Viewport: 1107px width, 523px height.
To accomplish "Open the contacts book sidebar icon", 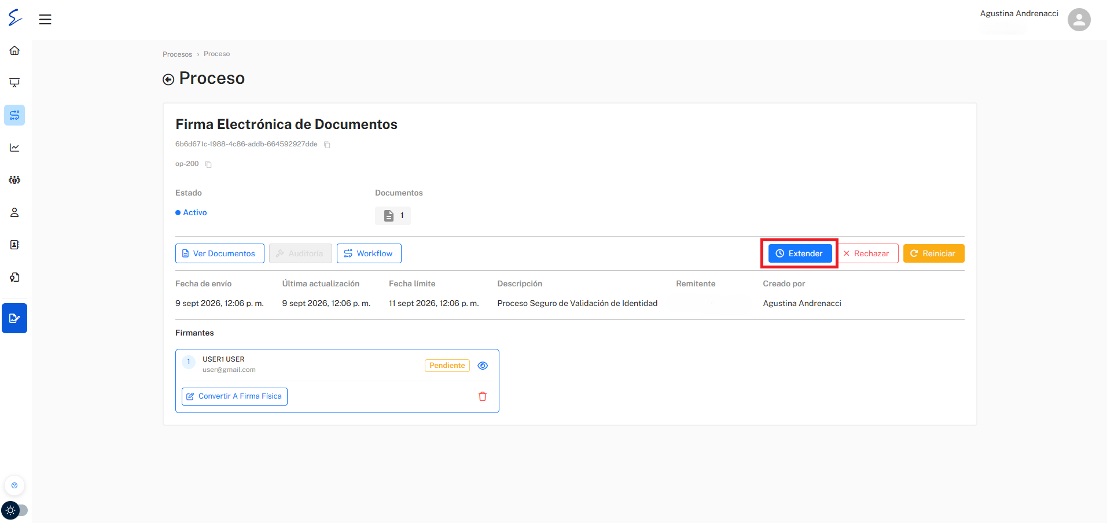I will point(14,245).
